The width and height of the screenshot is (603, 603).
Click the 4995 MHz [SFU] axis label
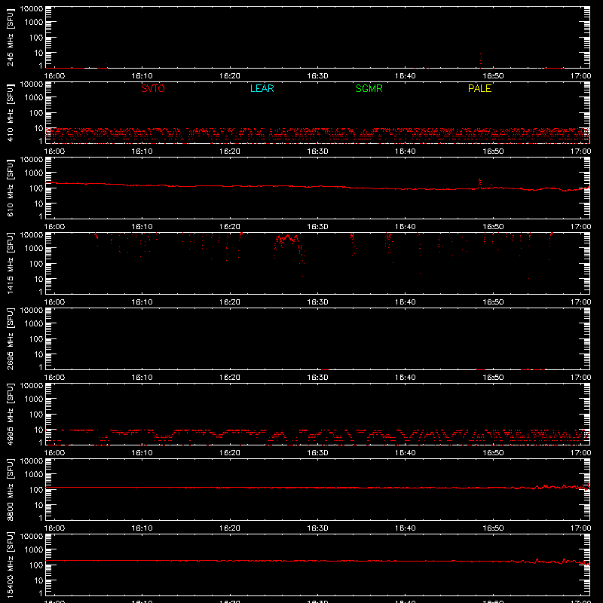tap(10, 415)
